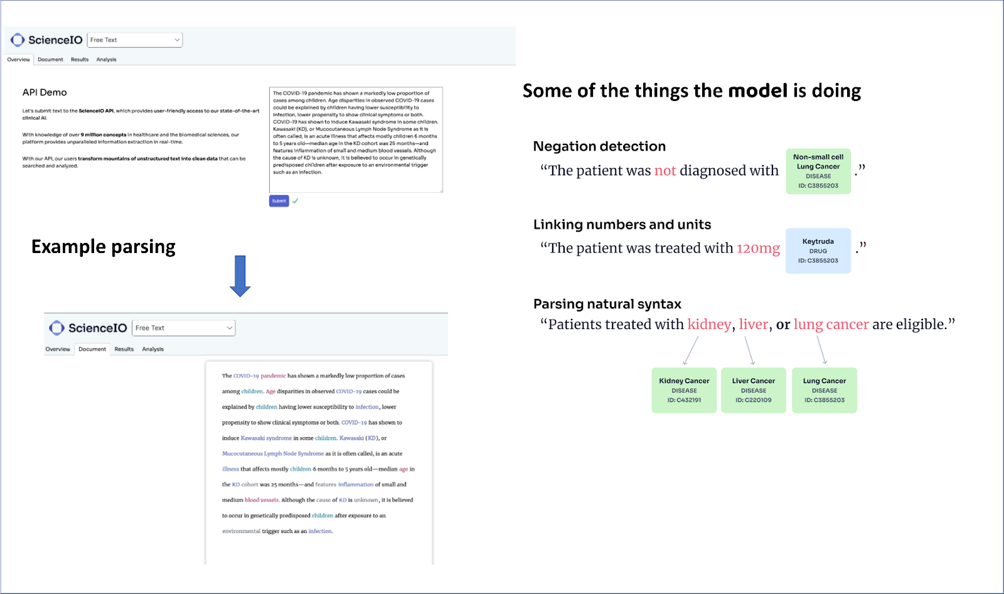Image resolution: width=1004 pixels, height=594 pixels.
Task: Select the Non-small cell Lung Cancer card
Action: click(x=818, y=171)
